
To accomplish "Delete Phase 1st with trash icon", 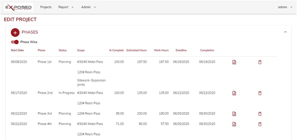I will point(260,62).
